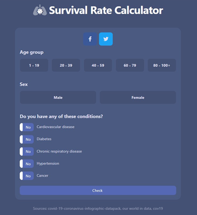The image size is (197, 215).
Task: Click the lungs virus logo icon
Action: pos(40,10)
